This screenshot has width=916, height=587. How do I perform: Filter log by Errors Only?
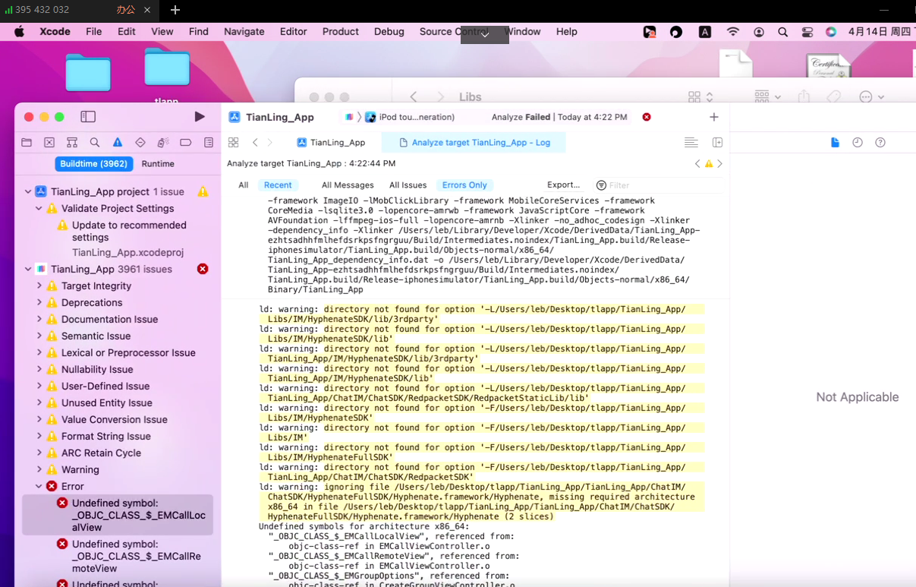tap(465, 185)
